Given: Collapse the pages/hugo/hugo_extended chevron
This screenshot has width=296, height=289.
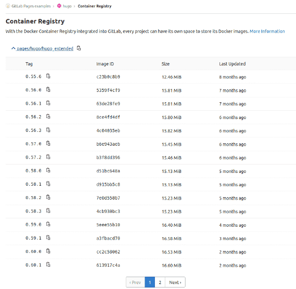Looking at the screenshot, I should coord(13,48).
